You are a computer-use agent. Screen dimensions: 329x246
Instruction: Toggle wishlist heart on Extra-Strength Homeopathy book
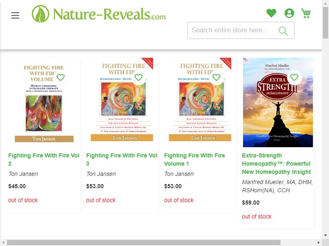pos(294,77)
